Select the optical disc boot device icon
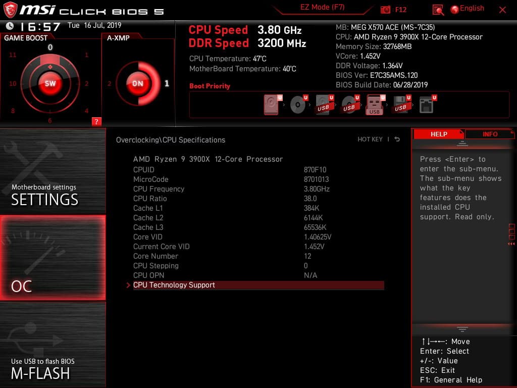 click(298, 105)
